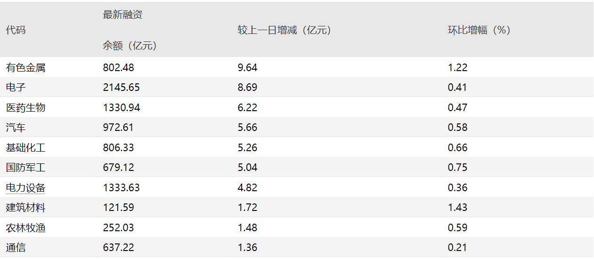Click the 5.04 daily change value
The width and height of the screenshot is (594, 259).
[248, 168]
